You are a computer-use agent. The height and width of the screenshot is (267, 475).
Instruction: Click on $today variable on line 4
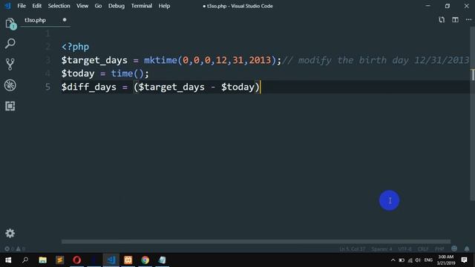78,73
